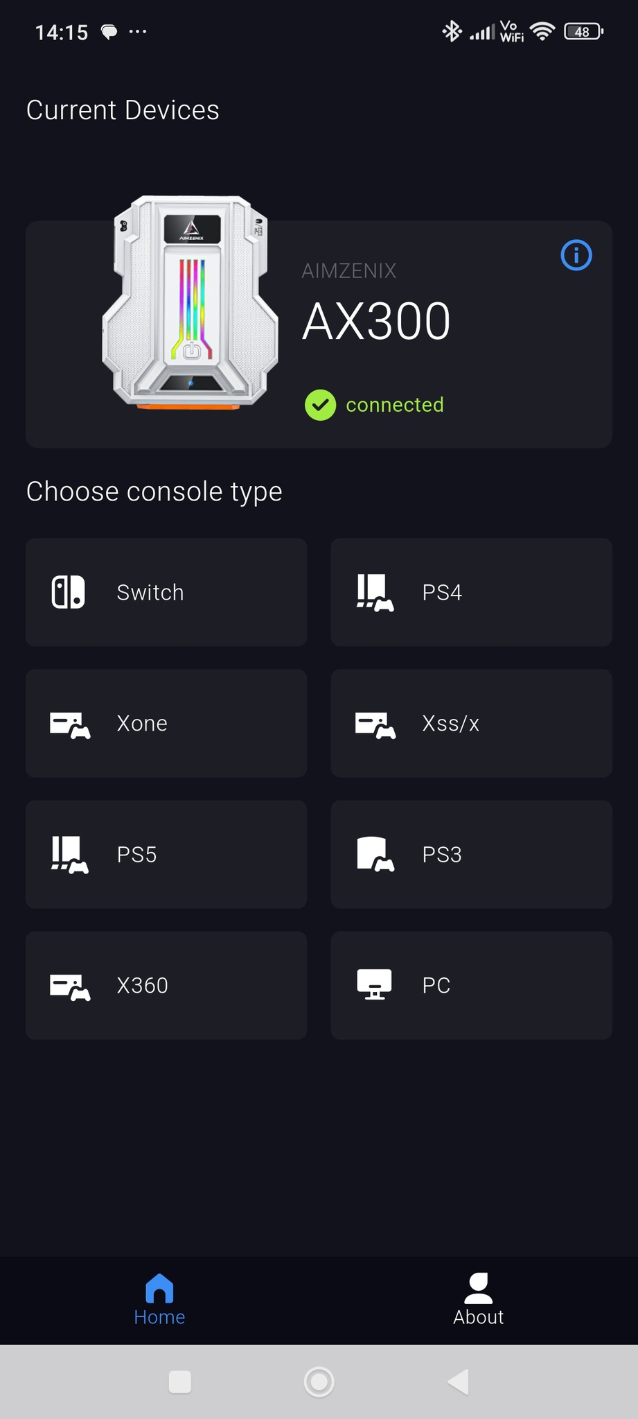
Task: Tap the PS5 console icon
Action: click(x=70, y=855)
